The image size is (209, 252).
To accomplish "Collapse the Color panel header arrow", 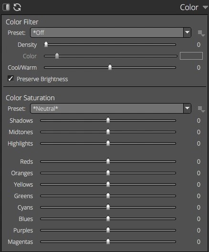I will (205, 7).
